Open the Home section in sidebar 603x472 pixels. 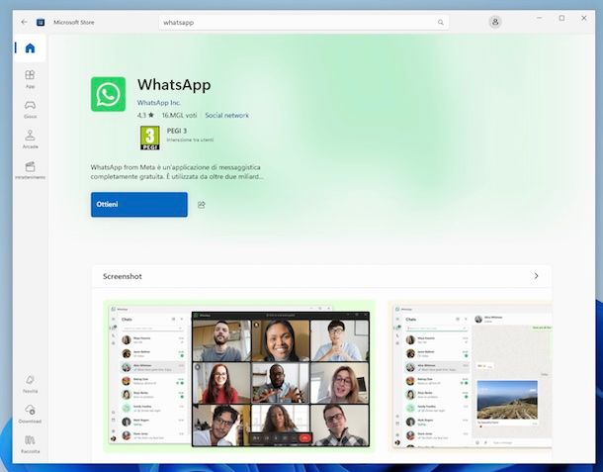click(30, 48)
